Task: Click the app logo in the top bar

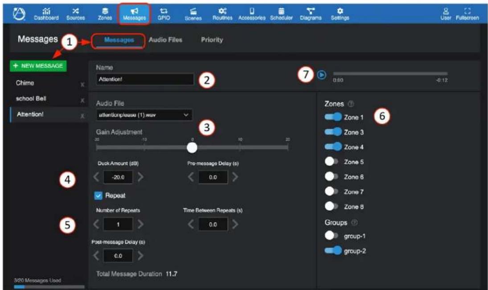Action: (19, 14)
